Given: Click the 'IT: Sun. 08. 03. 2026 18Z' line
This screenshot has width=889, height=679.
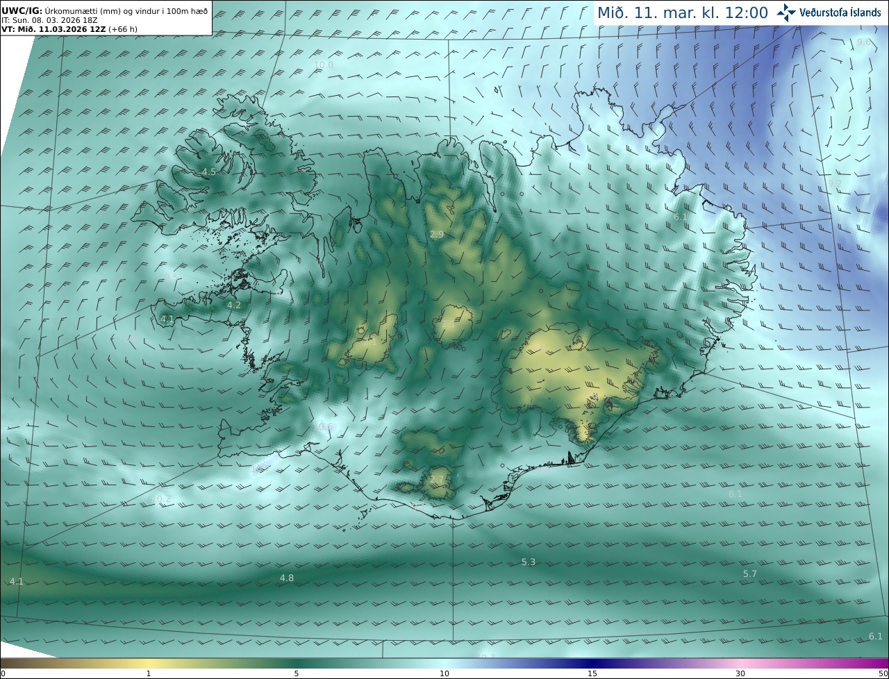Looking at the screenshot, I should pos(49,20).
